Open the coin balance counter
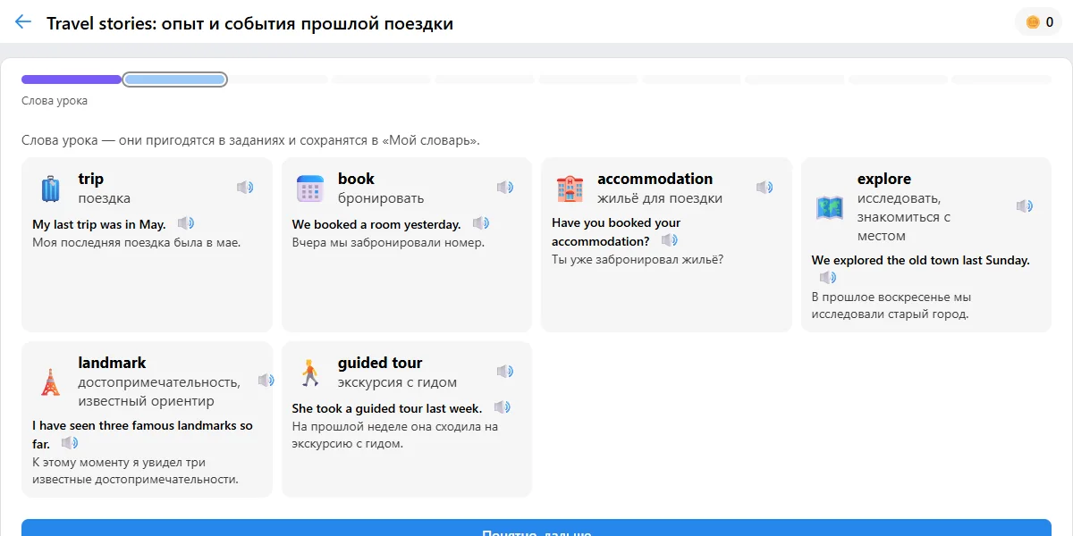The height and width of the screenshot is (536, 1073). pyautogui.click(x=1039, y=22)
